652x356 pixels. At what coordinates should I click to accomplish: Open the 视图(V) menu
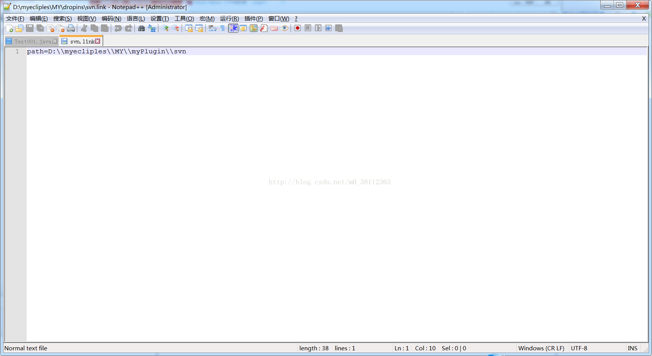[87, 19]
